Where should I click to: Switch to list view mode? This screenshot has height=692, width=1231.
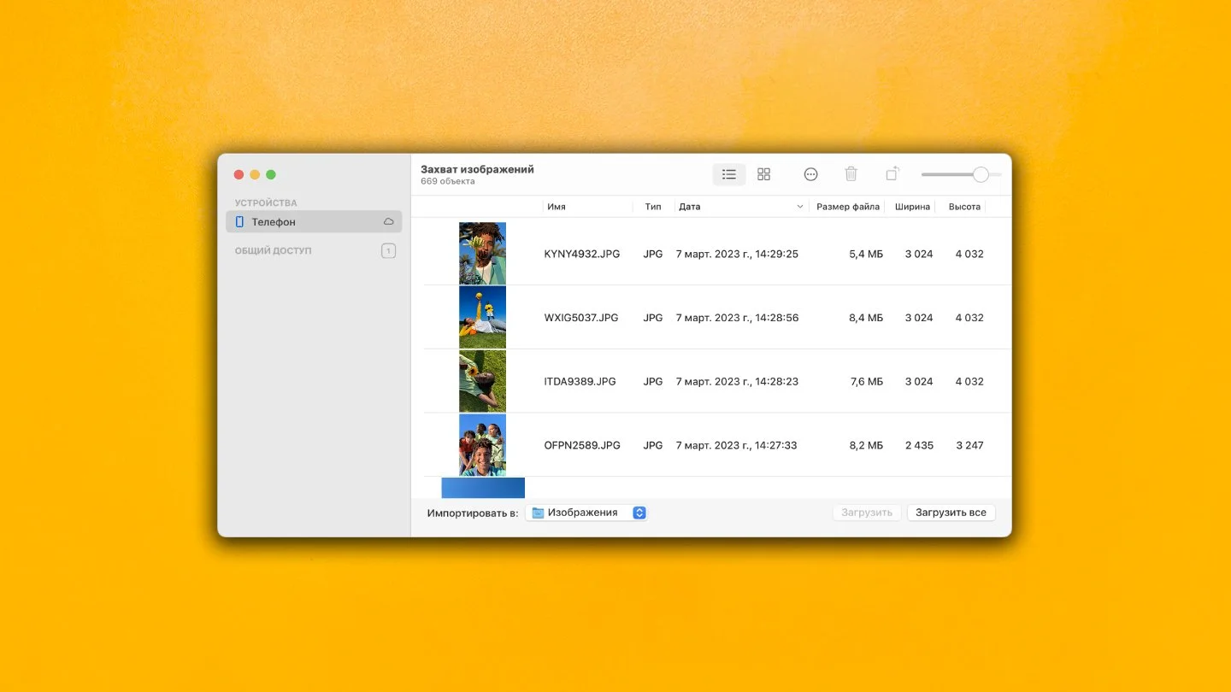click(729, 174)
